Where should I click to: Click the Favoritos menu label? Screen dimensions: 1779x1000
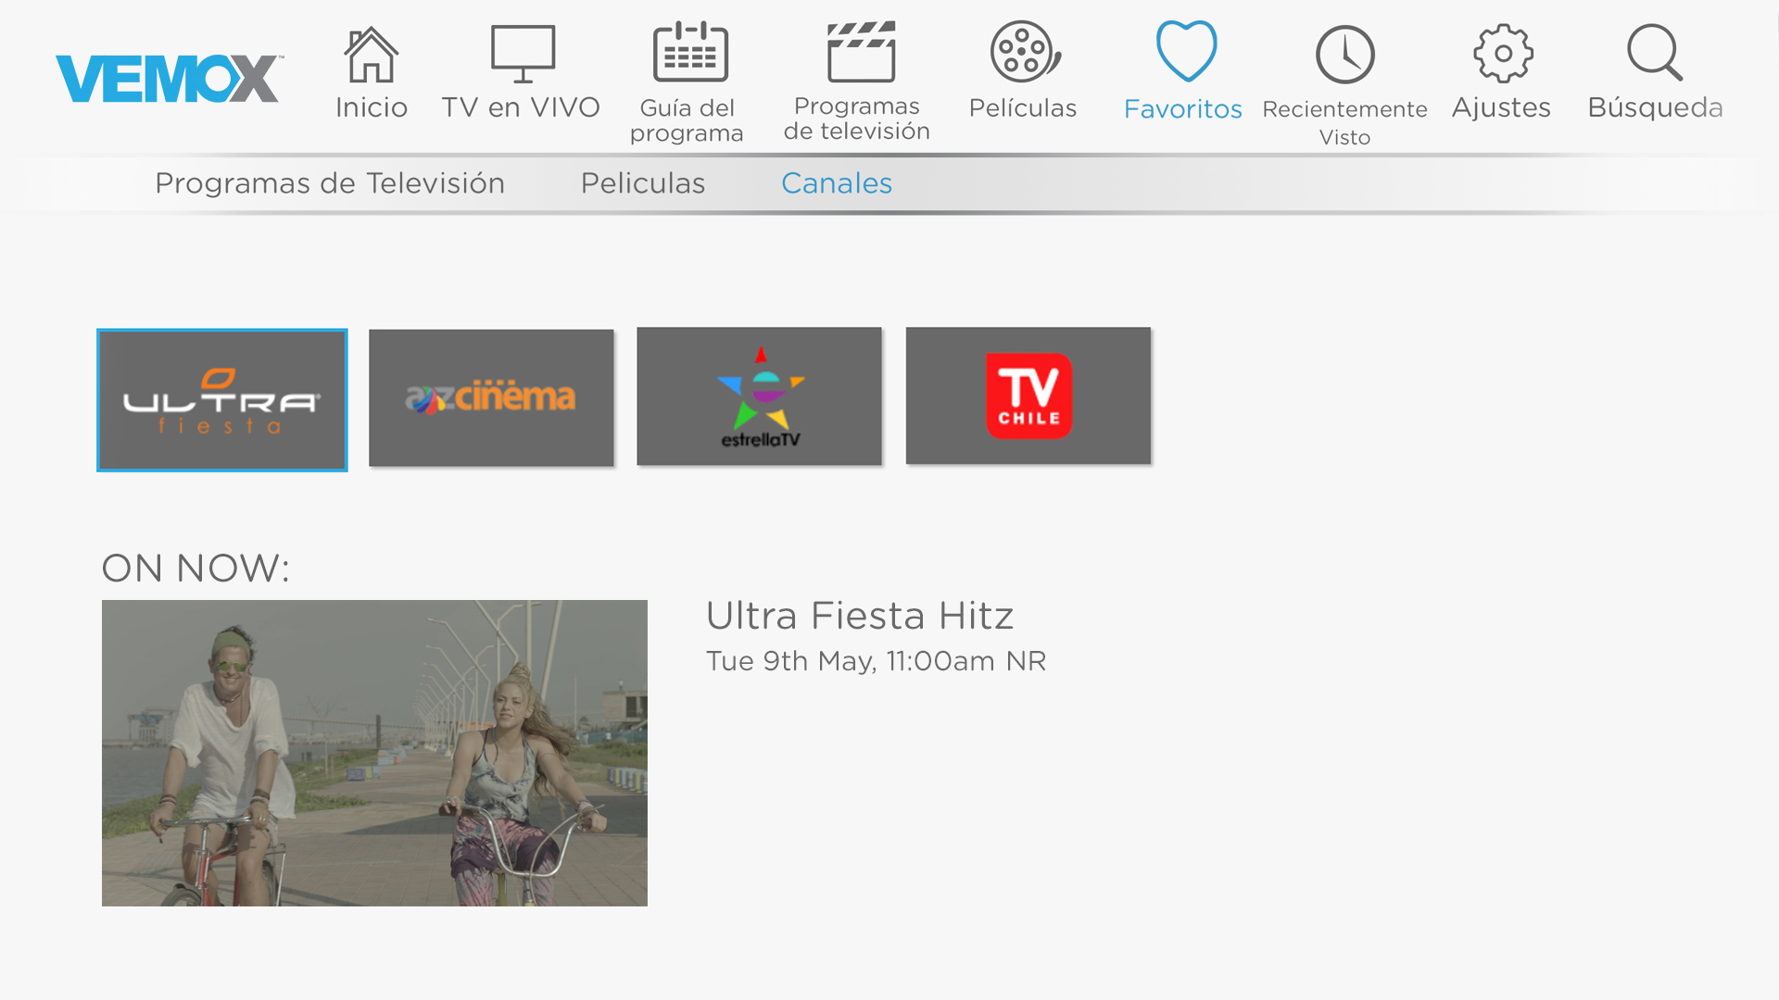tap(1182, 109)
